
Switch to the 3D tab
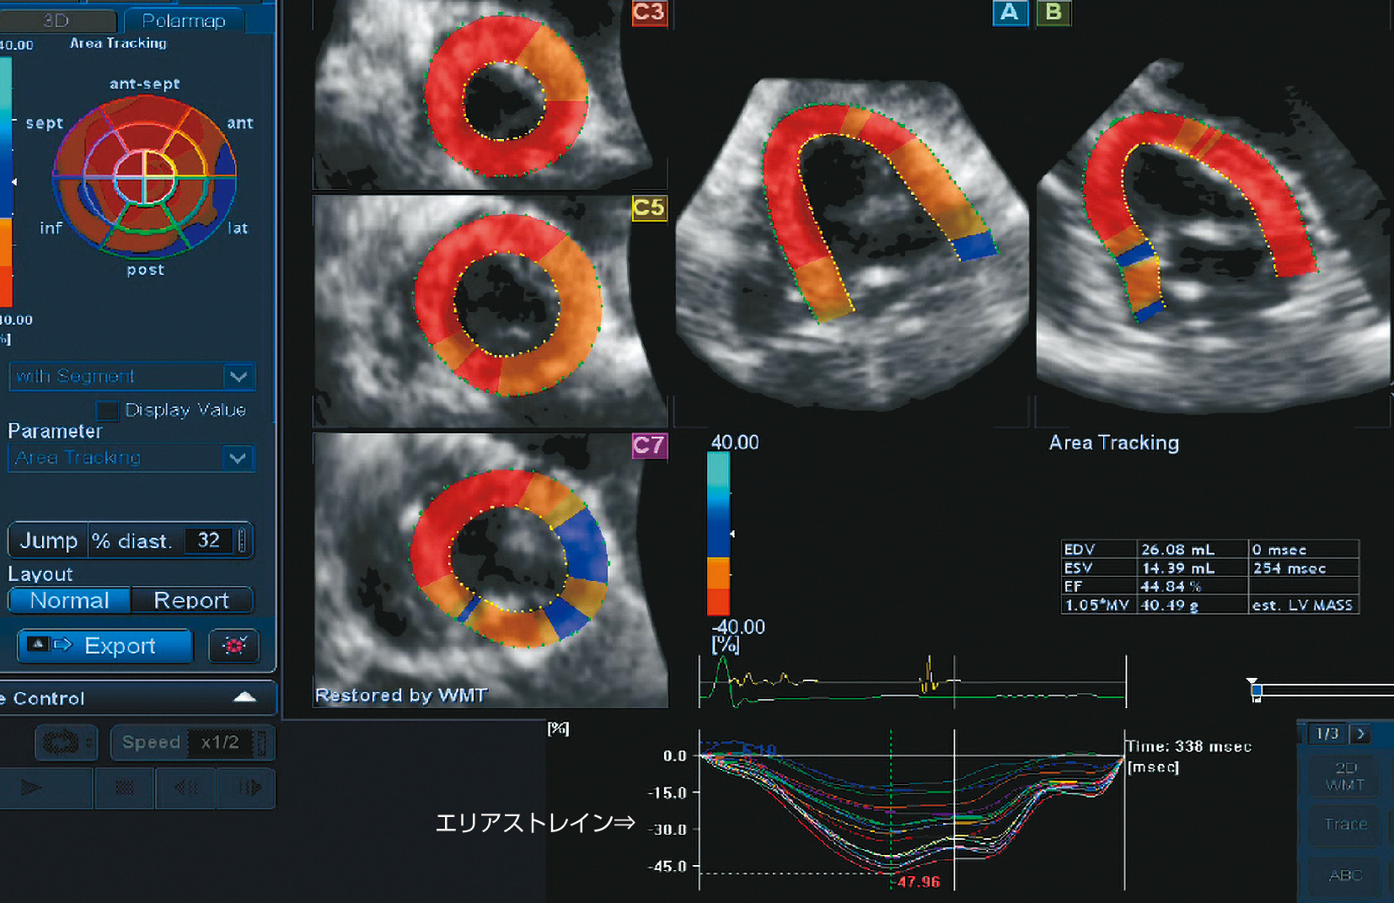(x=56, y=20)
